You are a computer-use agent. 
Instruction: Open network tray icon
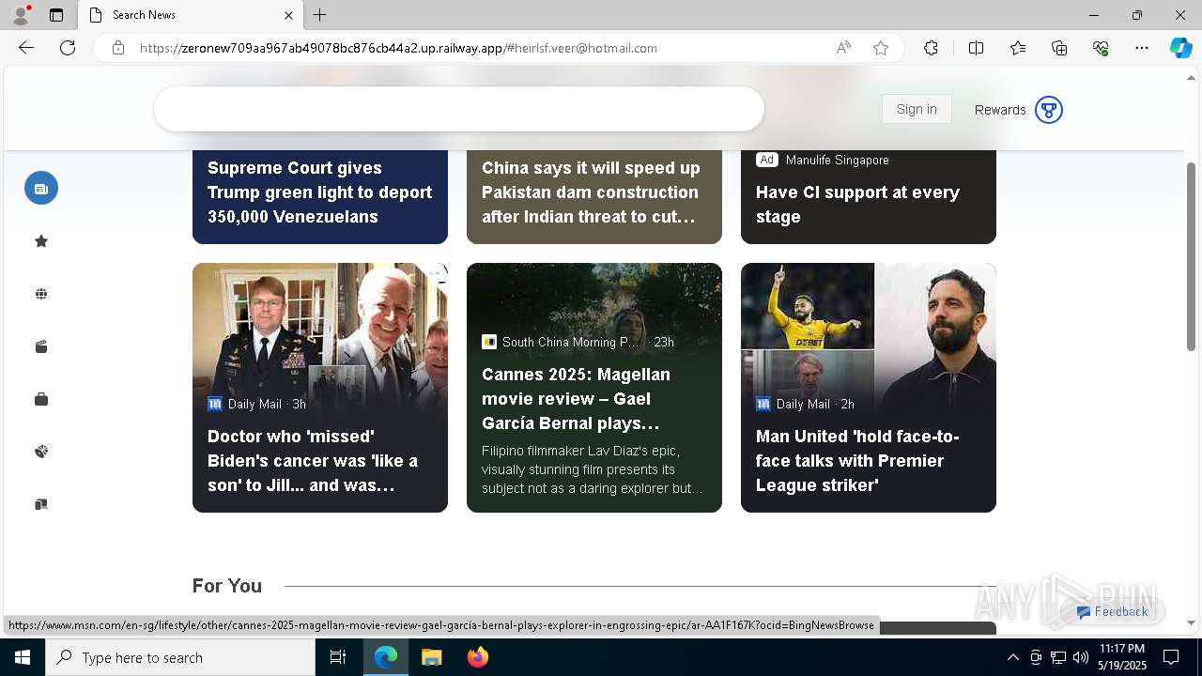(1058, 657)
